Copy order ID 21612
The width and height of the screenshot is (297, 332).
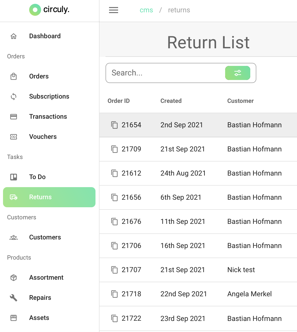[x=115, y=173]
